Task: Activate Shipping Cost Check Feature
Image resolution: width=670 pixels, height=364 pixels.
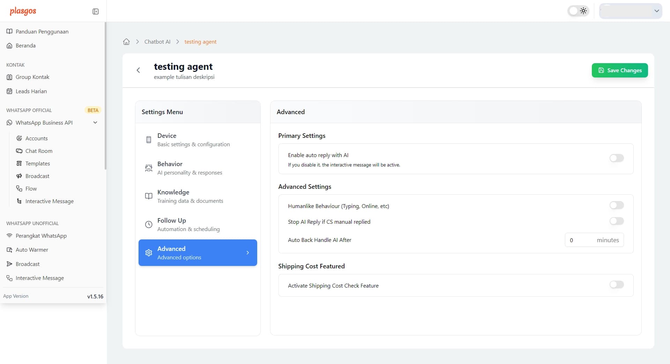Action: pos(616,285)
